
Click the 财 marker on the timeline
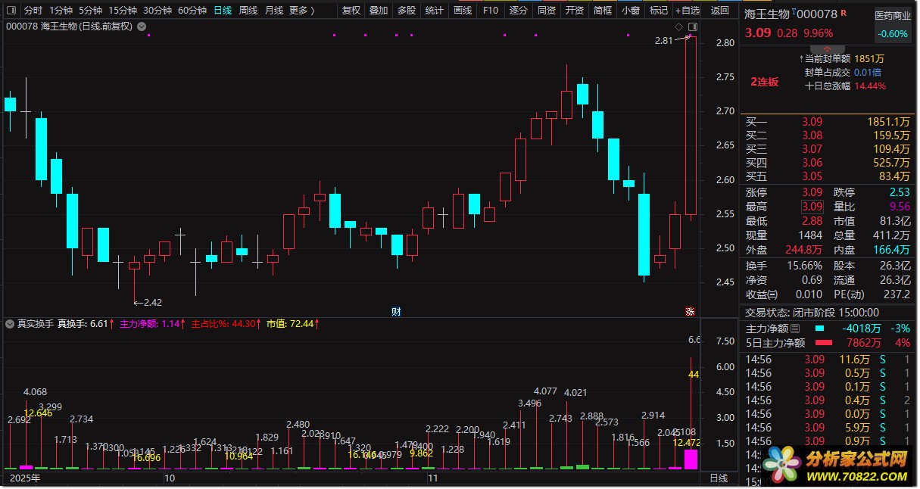click(x=395, y=311)
